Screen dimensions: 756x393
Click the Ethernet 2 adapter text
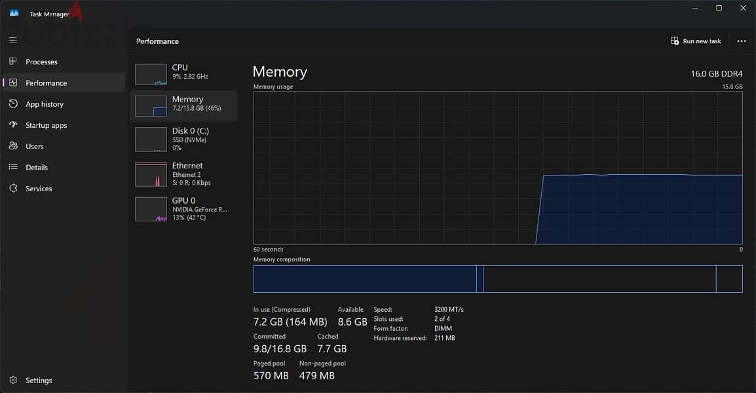(x=187, y=175)
